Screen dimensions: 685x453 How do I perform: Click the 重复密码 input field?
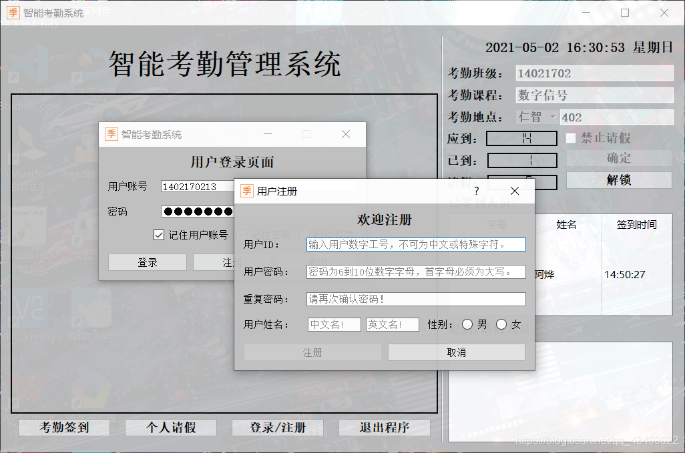pyautogui.click(x=416, y=299)
